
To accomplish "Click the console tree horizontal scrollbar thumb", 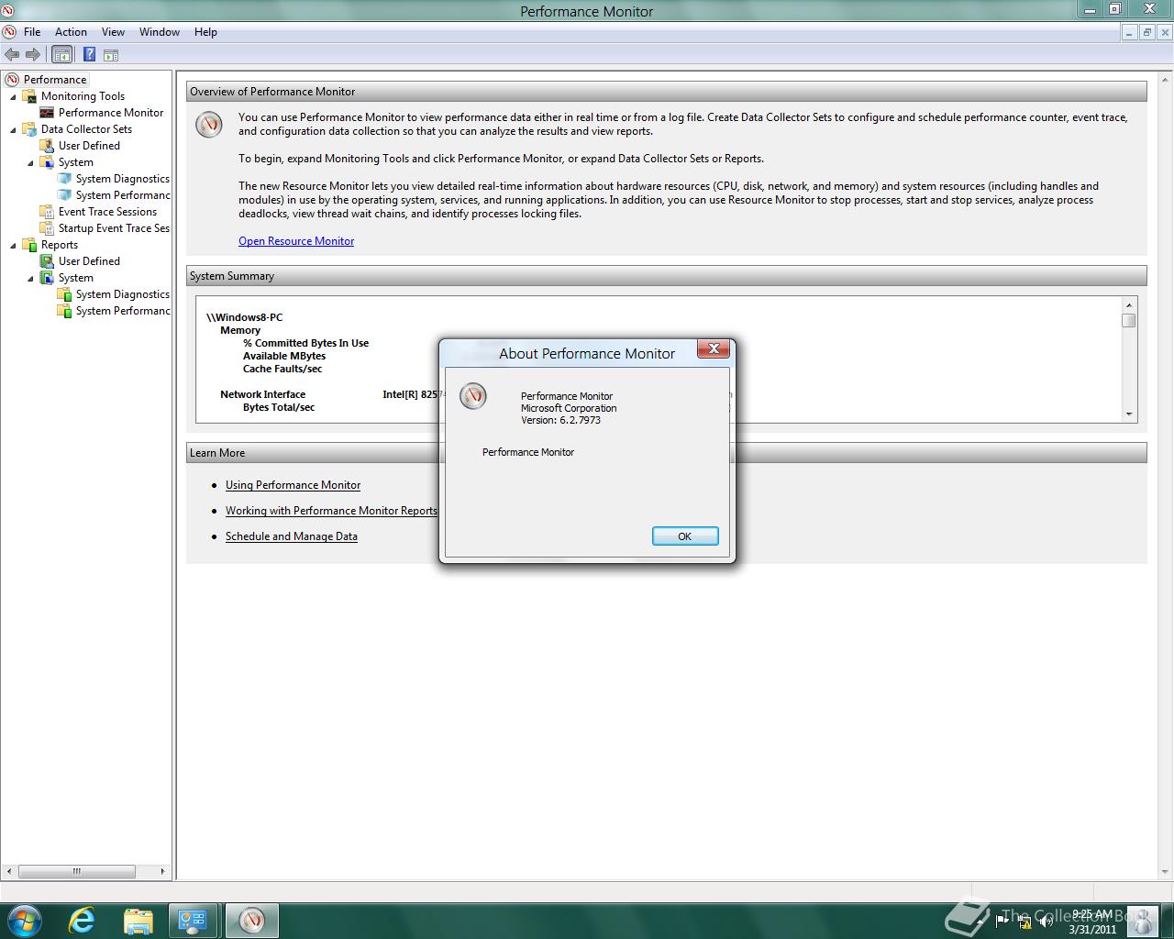I will point(77,871).
